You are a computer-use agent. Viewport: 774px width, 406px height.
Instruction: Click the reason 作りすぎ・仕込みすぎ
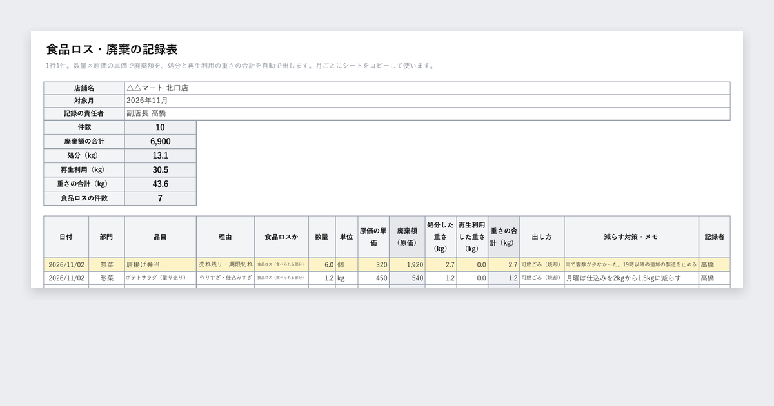coord(225,278)
